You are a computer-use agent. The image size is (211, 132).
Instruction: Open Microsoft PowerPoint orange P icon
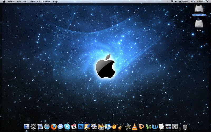[141, 127]
